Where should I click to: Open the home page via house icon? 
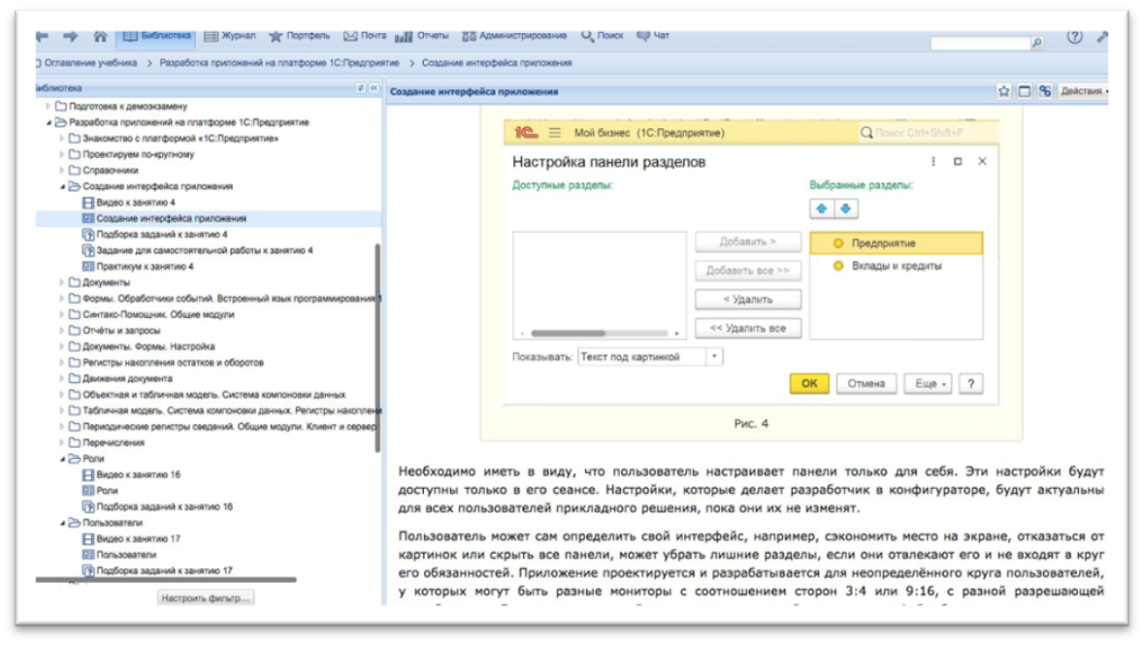coord(100,36)
